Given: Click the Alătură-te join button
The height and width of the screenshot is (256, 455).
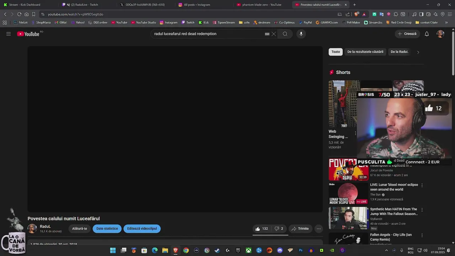Looking at the screenshot, I should point(80,229).
